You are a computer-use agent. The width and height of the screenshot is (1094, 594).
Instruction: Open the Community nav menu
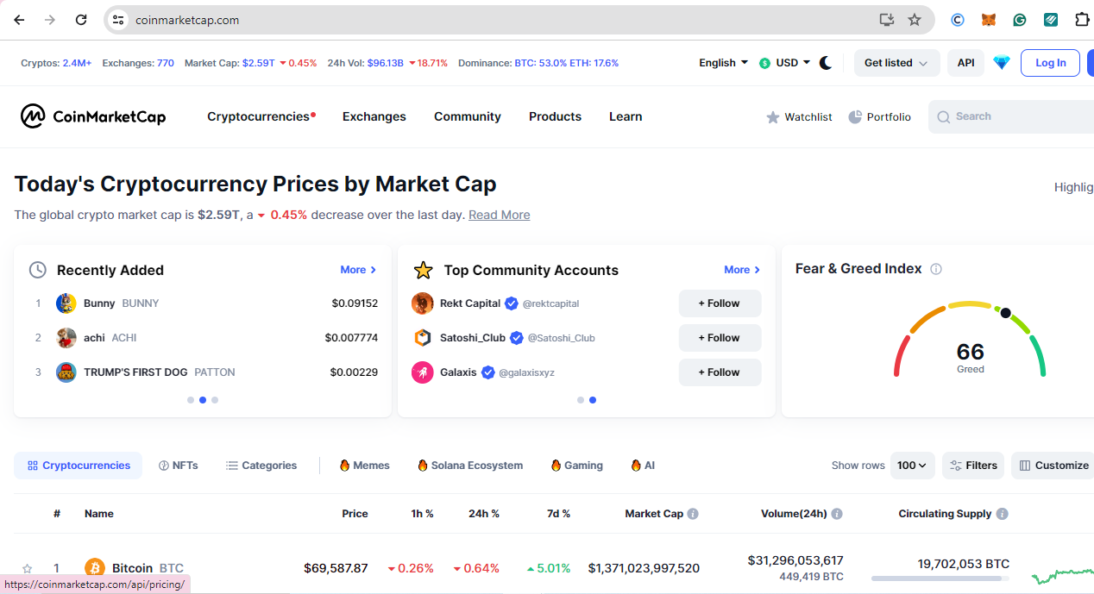pyautogui.click(x=468, y=116)
